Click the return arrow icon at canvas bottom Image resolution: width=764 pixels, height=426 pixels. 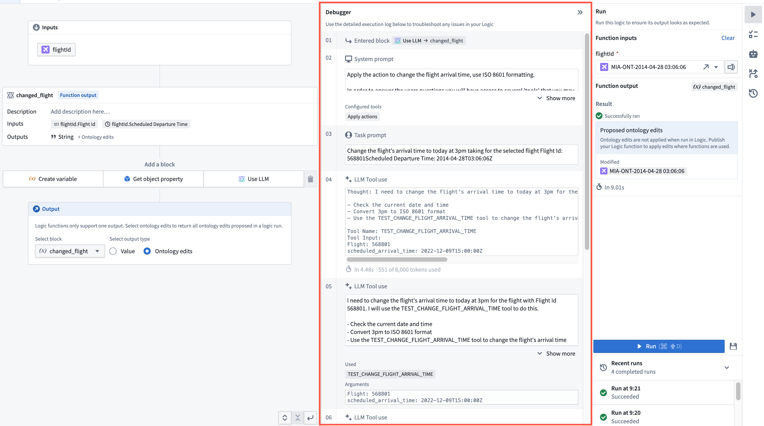[310, 418]
